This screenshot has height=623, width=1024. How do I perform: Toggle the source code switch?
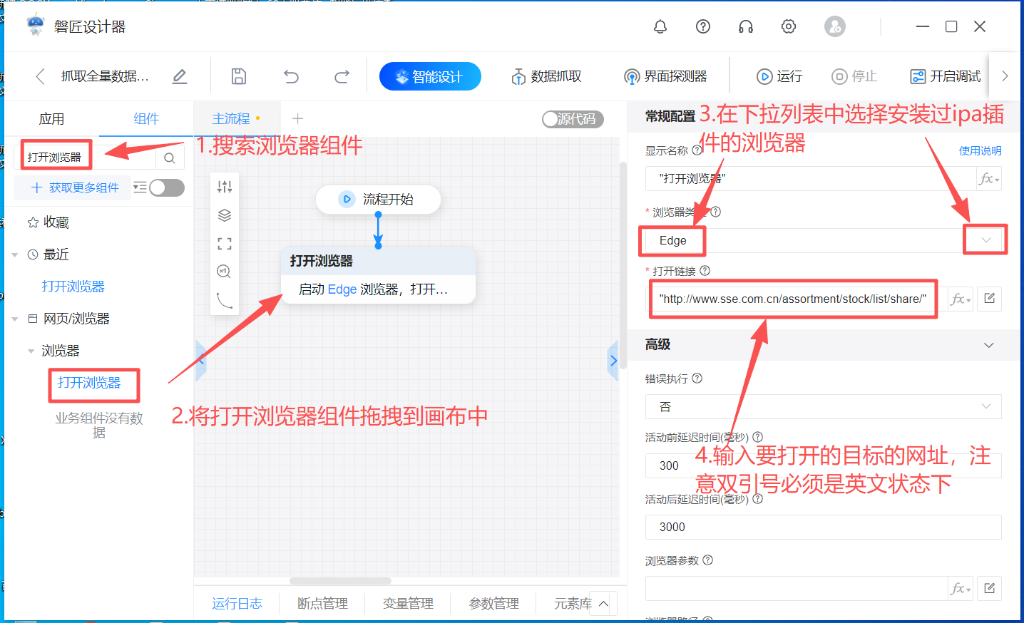tap(573, 119)
